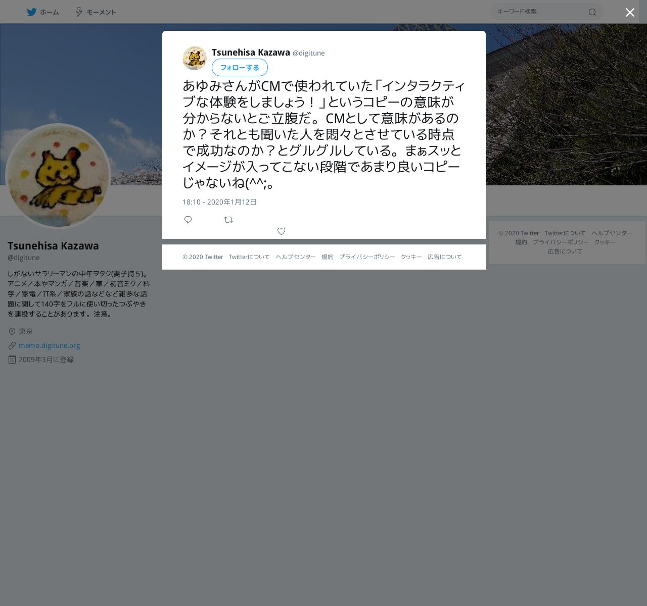Viewport: 647px width, 606px height.
Task: Click the search magnifier icon
Action: [592, 12]
